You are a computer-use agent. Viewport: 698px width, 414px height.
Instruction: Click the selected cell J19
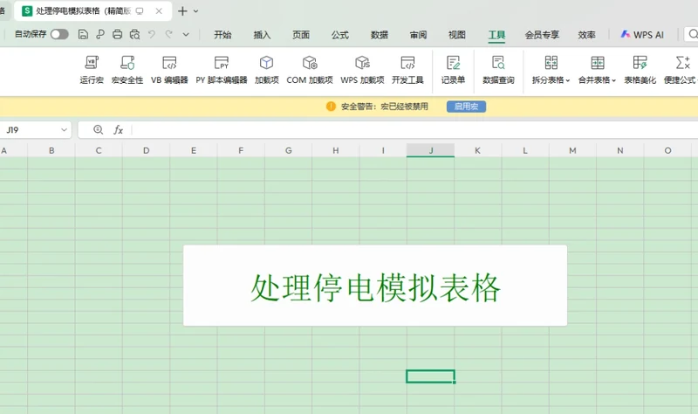(430, 376)
